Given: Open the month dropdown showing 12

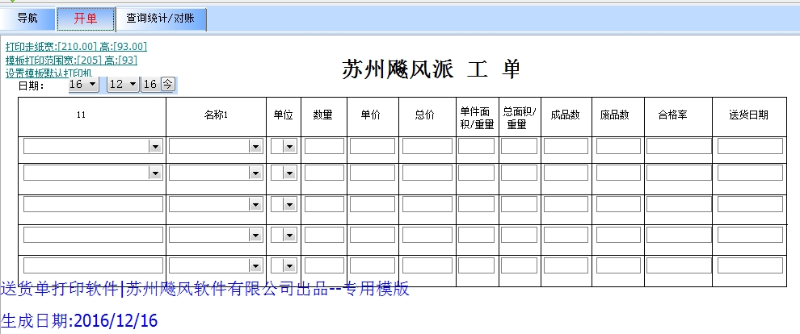Looking at the screenshot, I should click(133, 85).
